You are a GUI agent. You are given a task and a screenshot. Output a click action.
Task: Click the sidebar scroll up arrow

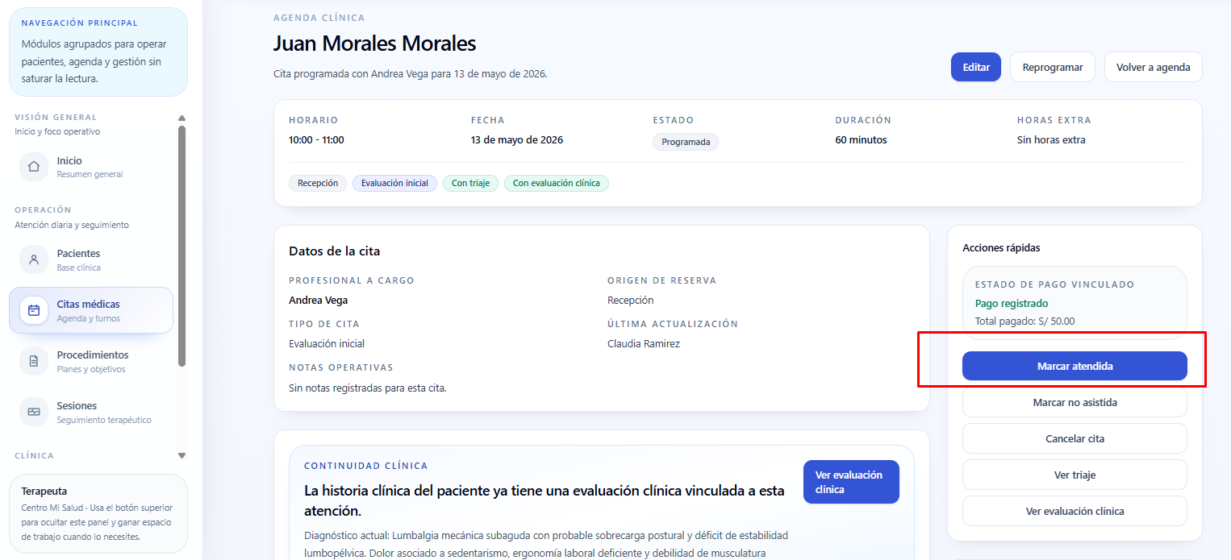[182, 118]
